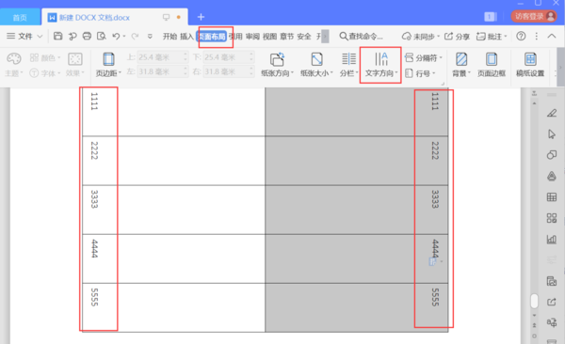Click the right margin (右) value field
Viewport: 565px width, 344px height.
pos(229,71)
